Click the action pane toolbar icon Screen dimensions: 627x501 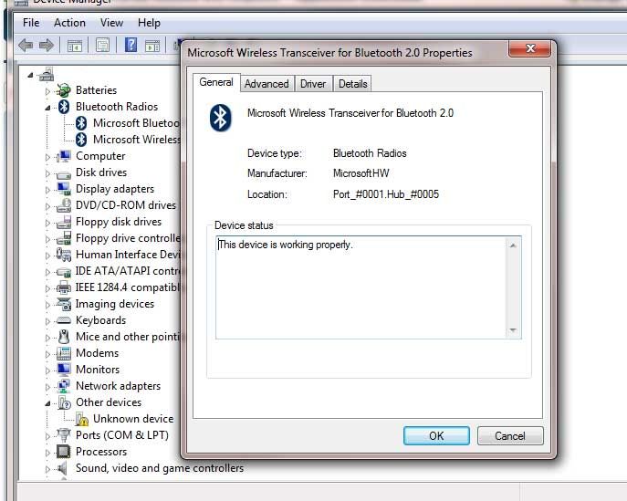tap(152, 46)
